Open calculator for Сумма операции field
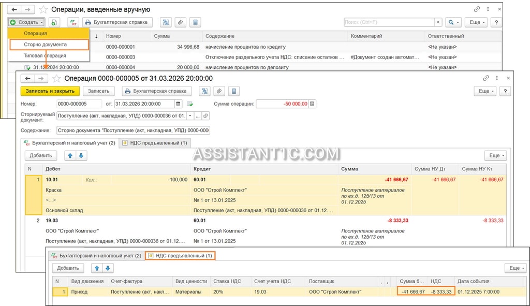Screen dimensions: 530x306 312,104
